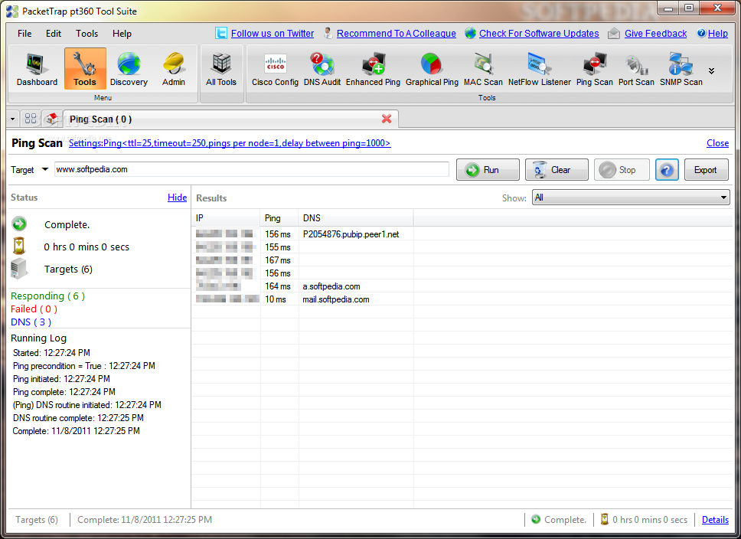Click the feedback envelope icon
This screenshot has height=539, width=741.
coord(614,33)
